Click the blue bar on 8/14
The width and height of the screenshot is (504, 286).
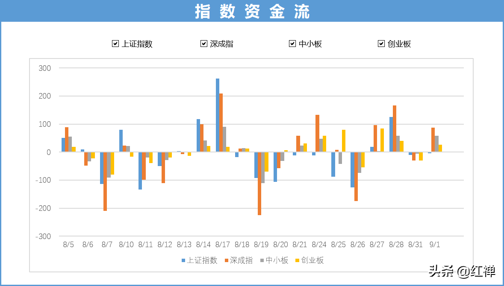pyautogui.click(x=198, y=135)
